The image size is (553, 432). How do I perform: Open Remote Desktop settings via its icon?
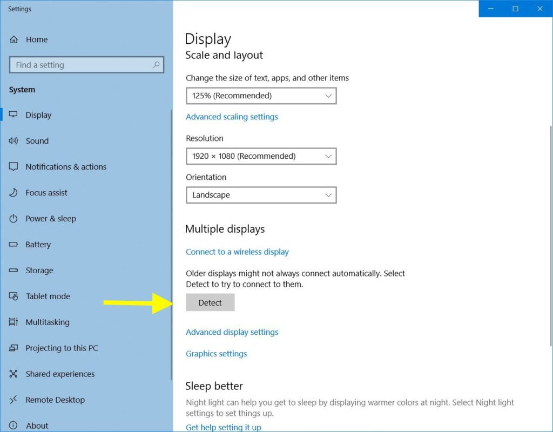point(14,400)
